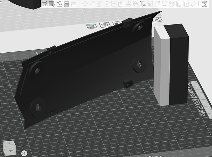212x157 pixels.
Task: Select the Move tool arrows icon
Action: (85, 4)
